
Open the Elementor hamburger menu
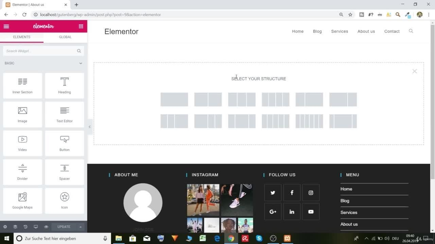(6, 26)
